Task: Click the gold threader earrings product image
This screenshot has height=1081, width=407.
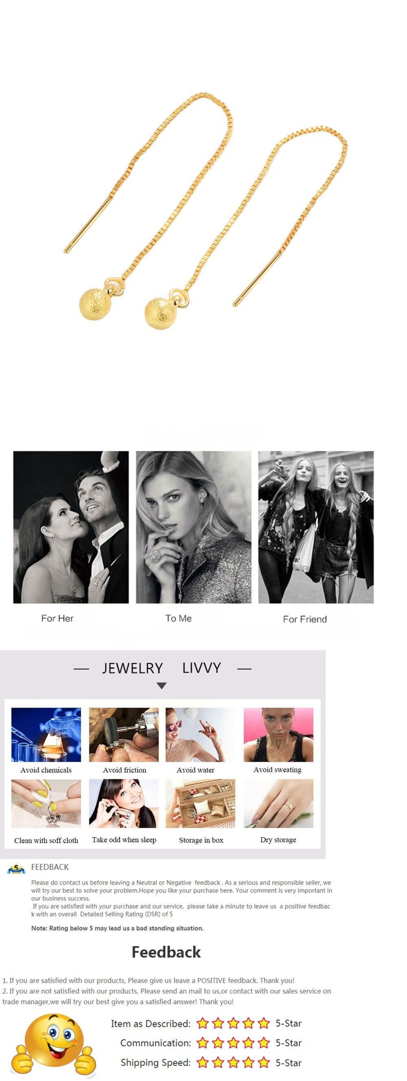Action: tap(206, 211)
